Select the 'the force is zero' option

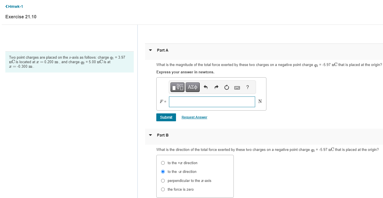pyautogui.click(x=163, y=189)
